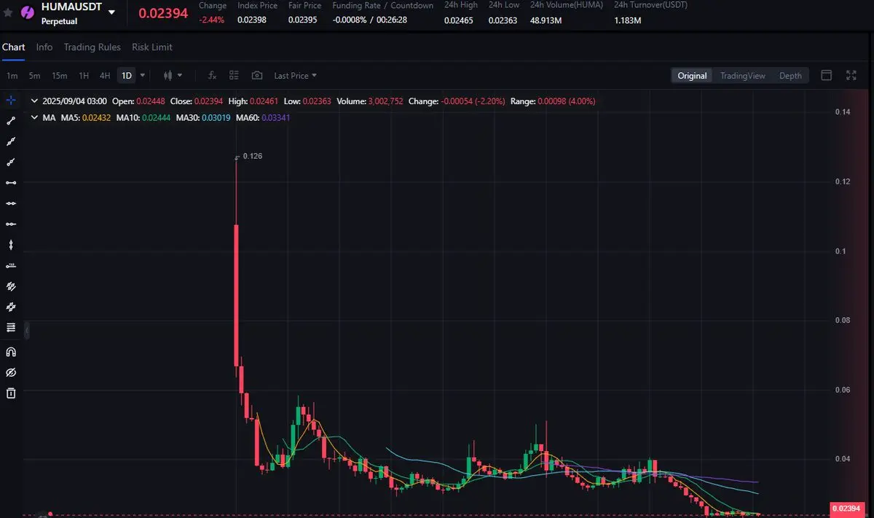This screenshot has width=874, height=518.
Task: Click the MA5 value 0.02432
Action: coord(96,117)
